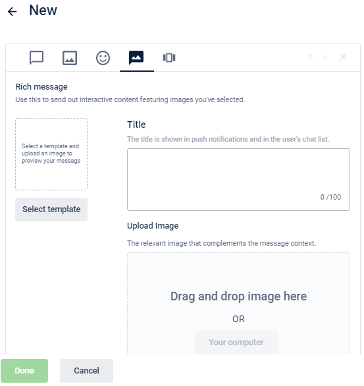Go back using the left arrow
The image size is (364, 386).
pyautogui.click(x=12, y=11)
